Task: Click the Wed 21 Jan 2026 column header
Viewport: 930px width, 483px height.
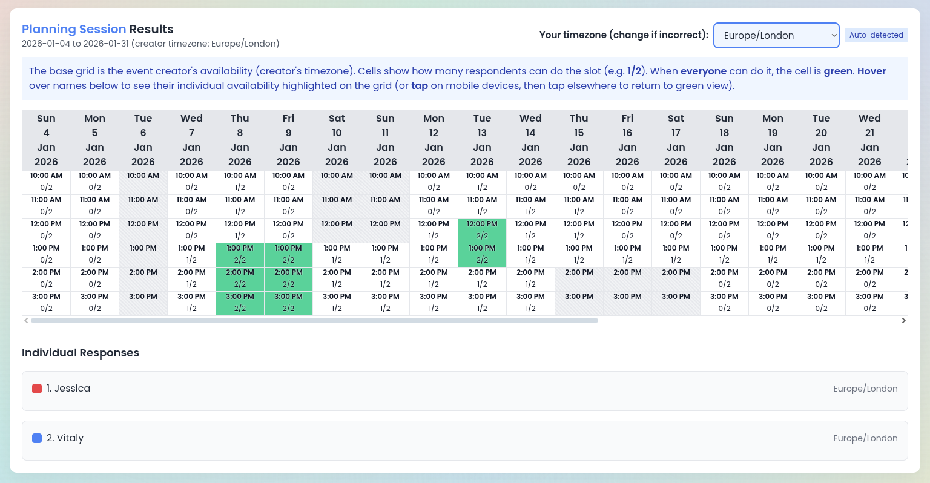Action: click(869, 140)
